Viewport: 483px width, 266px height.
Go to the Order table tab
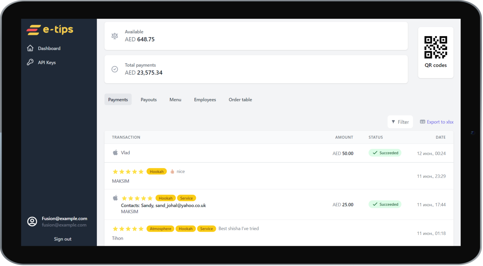(240, 100)
